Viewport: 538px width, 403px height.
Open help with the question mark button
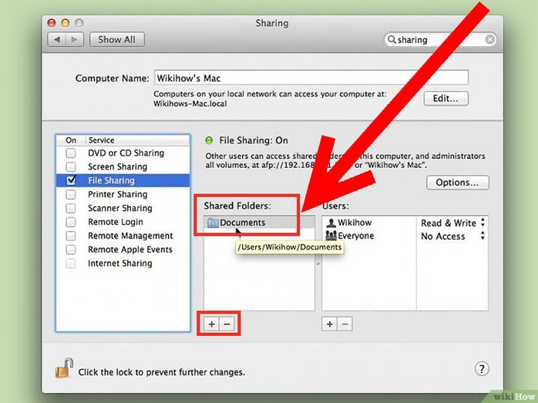point(482,369)
